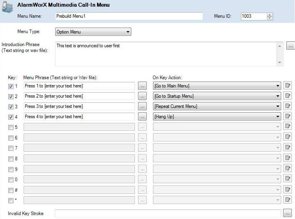Click in the Introduction Phrase text area
This screenshot has height=219, width=295.
point(166,54)
